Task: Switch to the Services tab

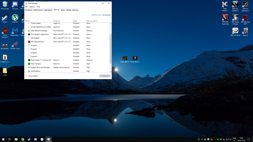Action: click(x=75, y=10)
